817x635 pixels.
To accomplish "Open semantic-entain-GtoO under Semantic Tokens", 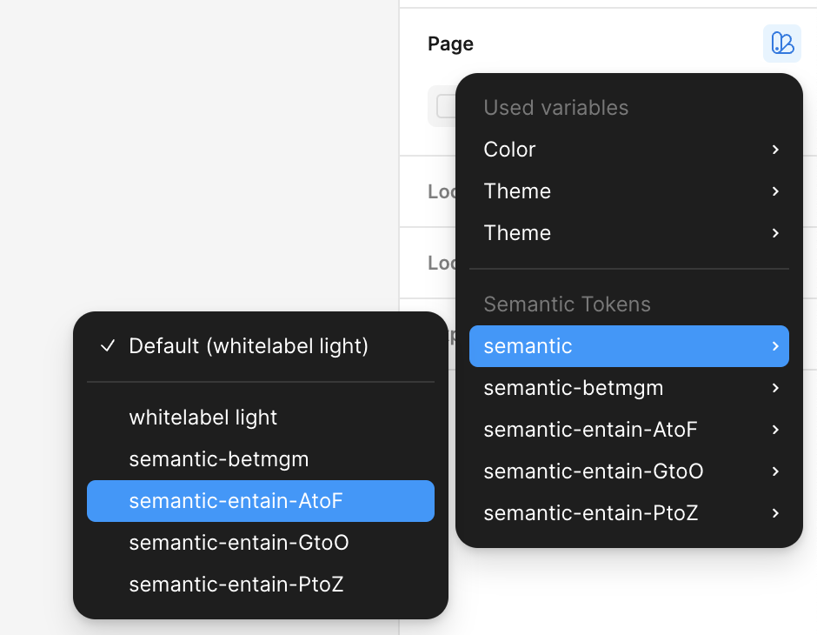I will (593, 471).
